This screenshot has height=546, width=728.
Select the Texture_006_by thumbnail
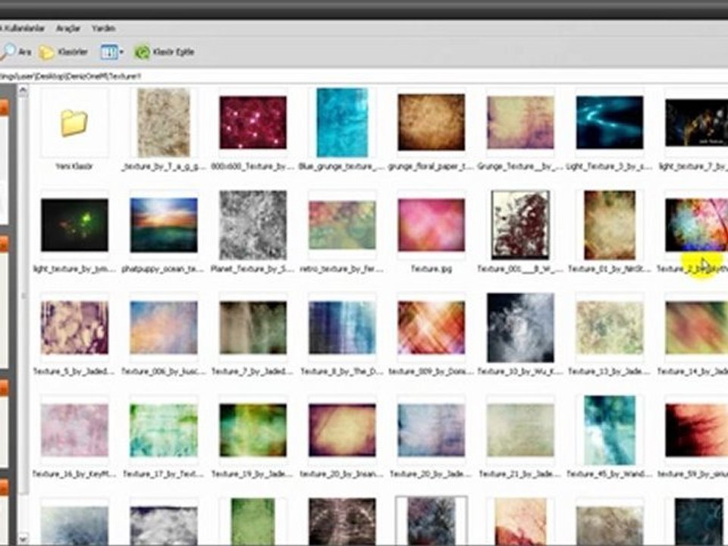(x=164, y=328)
